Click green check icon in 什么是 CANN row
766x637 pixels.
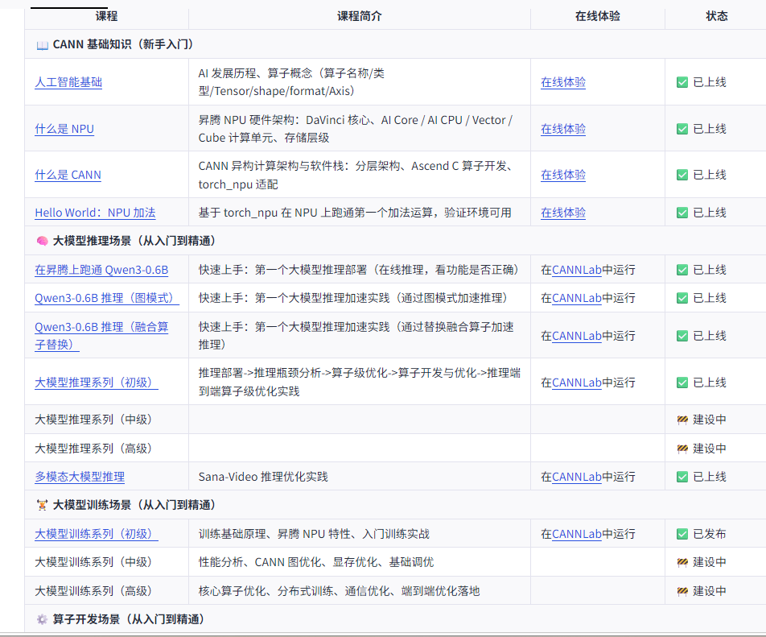tap(682, 175)
